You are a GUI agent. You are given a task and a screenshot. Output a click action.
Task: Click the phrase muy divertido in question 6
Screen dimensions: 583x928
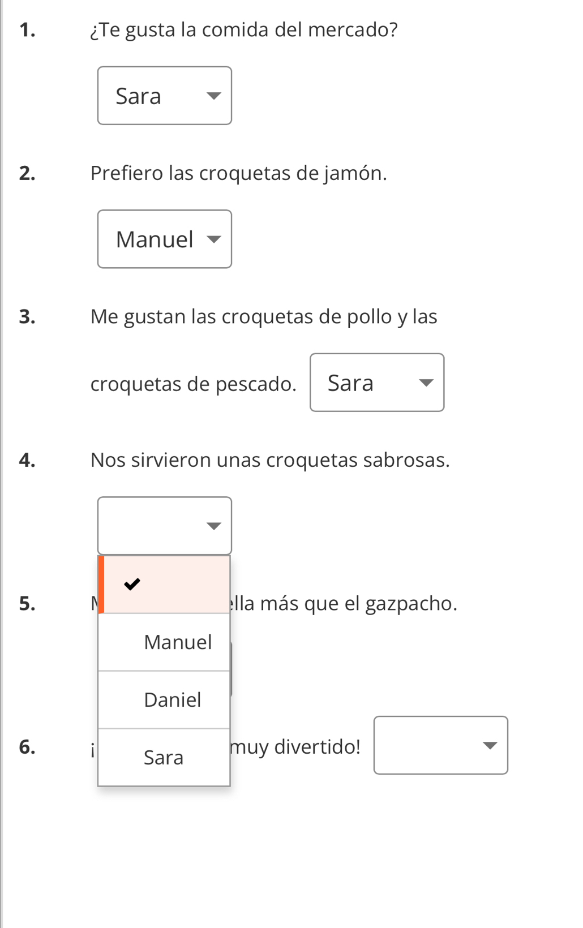295,746
